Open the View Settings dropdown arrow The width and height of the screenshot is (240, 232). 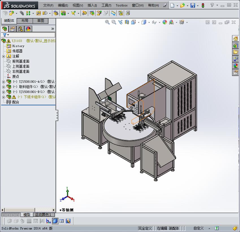point(187,23)
